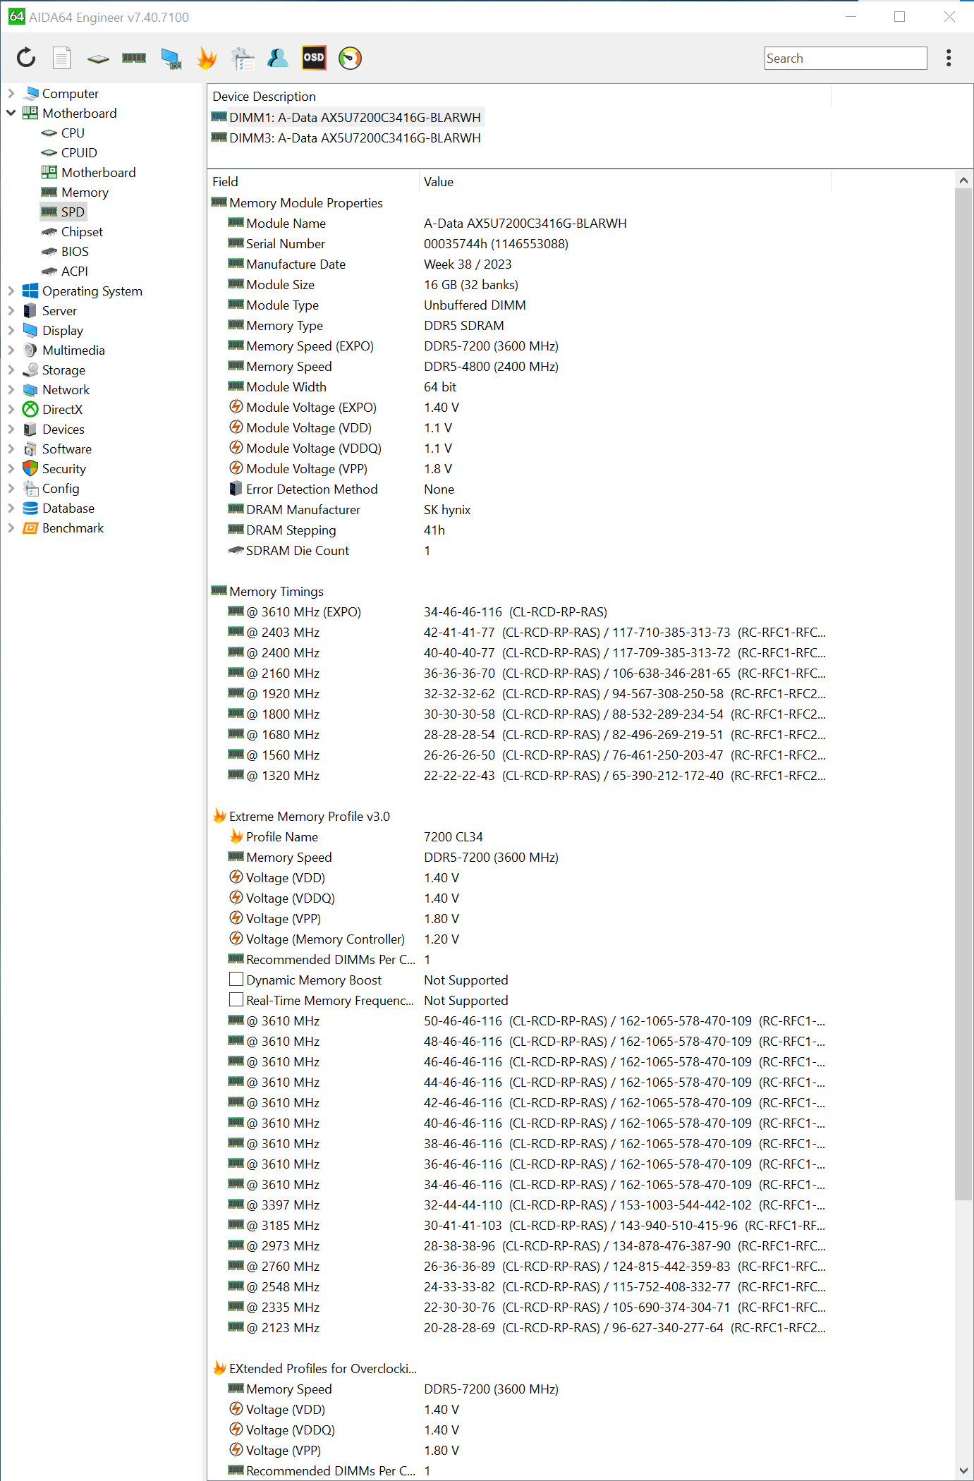Select the DIMM3 A-Data device entry
The height and width of the screenshot is (1481, 974).
coord(346,138)
